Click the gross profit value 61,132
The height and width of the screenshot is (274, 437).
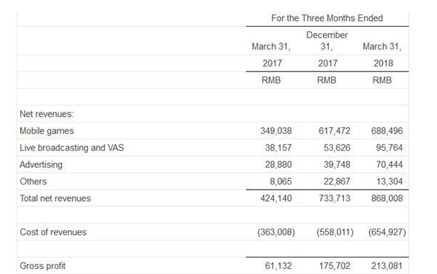[x=278, y=265]
